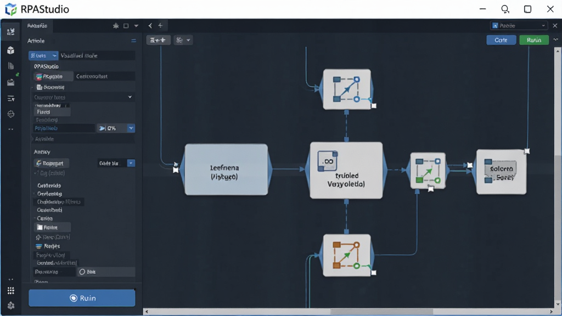Go back with the left chevron above the canvas

tap(150, 26)
